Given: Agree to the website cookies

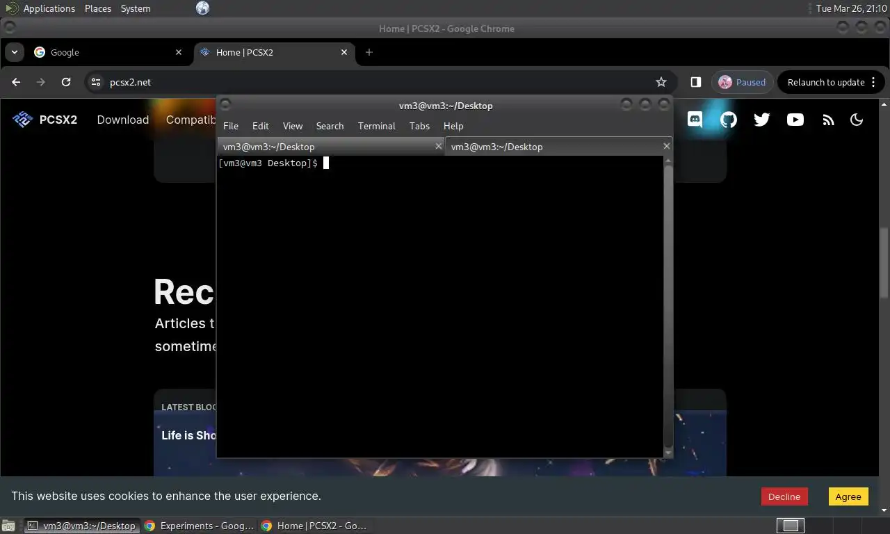Looking at the screenshot, I should coord(848,496).
